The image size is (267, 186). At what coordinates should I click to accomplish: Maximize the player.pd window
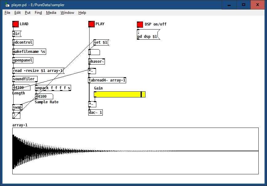244,5
